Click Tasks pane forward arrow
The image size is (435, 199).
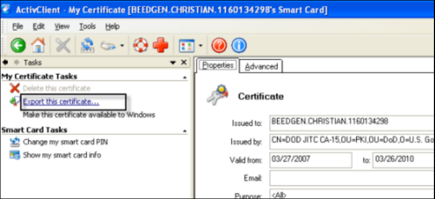tap(16, 63)
